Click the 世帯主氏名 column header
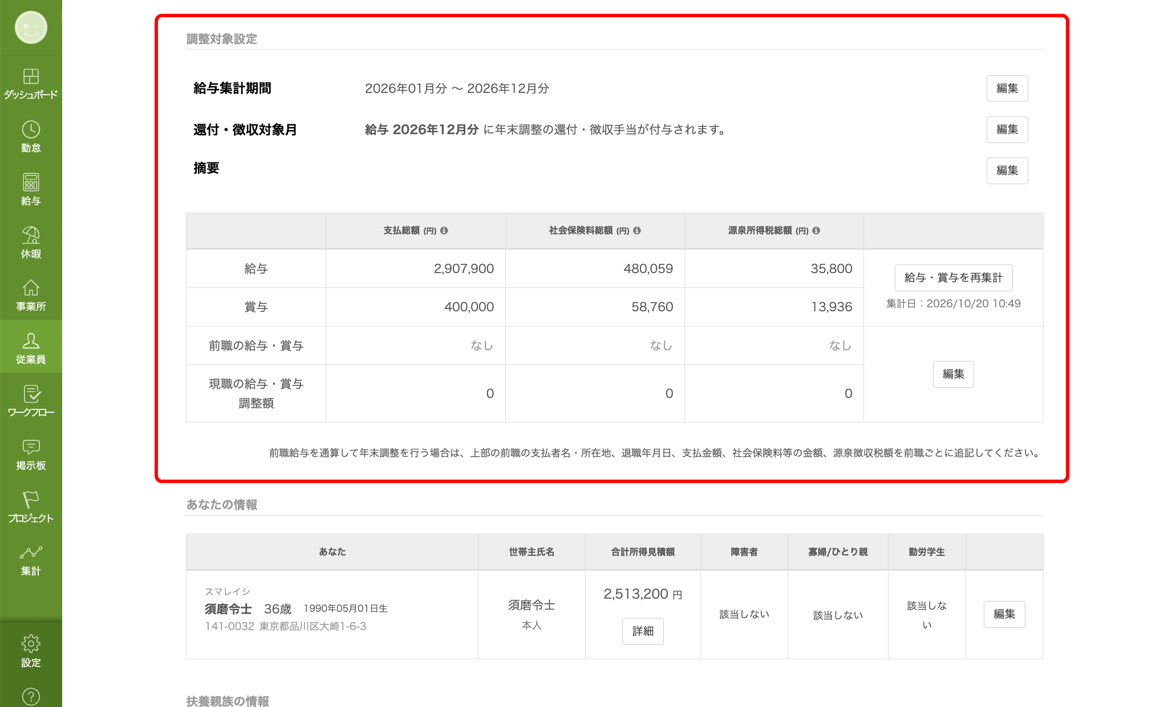Screen dimensions: 1168x707 (x=532, y=552)
